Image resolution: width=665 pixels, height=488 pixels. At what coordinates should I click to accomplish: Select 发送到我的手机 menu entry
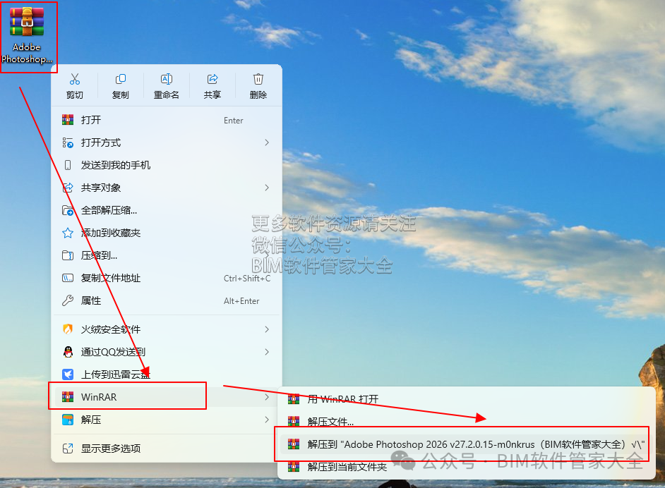tap(167, 165)
